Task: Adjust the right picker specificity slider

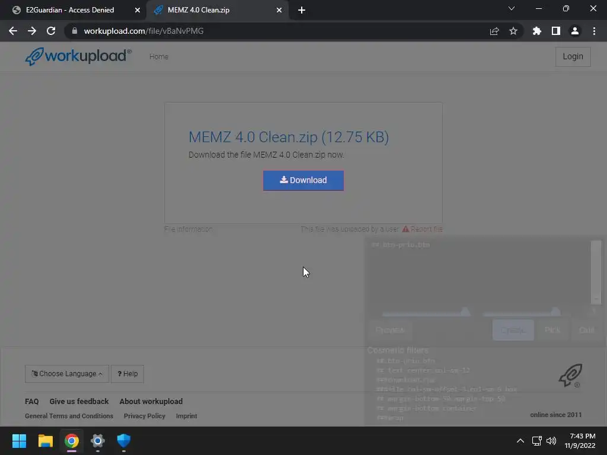Action: click(555, 312)
